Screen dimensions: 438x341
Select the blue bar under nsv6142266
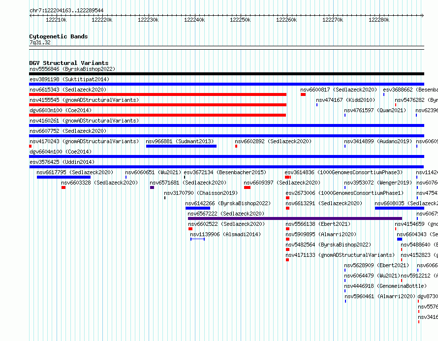(x=198, y=208)
